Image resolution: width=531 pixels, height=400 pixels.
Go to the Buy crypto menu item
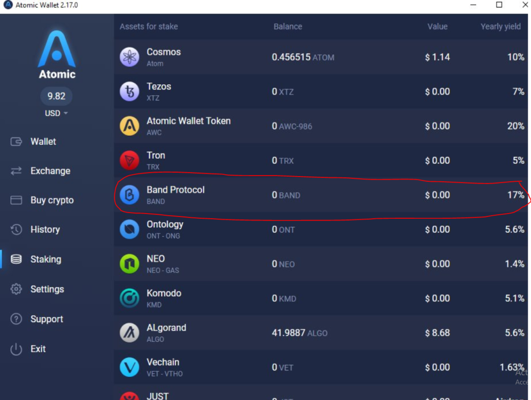click(x=52, y=200)
